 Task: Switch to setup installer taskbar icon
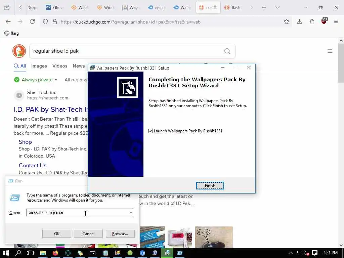[167, 253]
